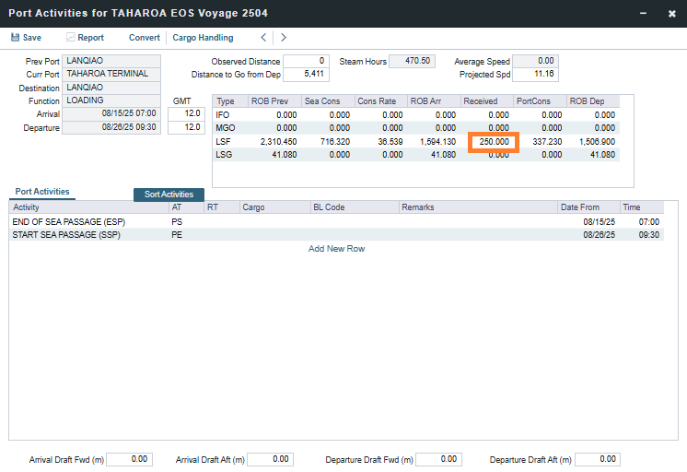Viewport: 687px width, 472px height.
Task: Click Convert in the toolbar
Action: point(144,38)
